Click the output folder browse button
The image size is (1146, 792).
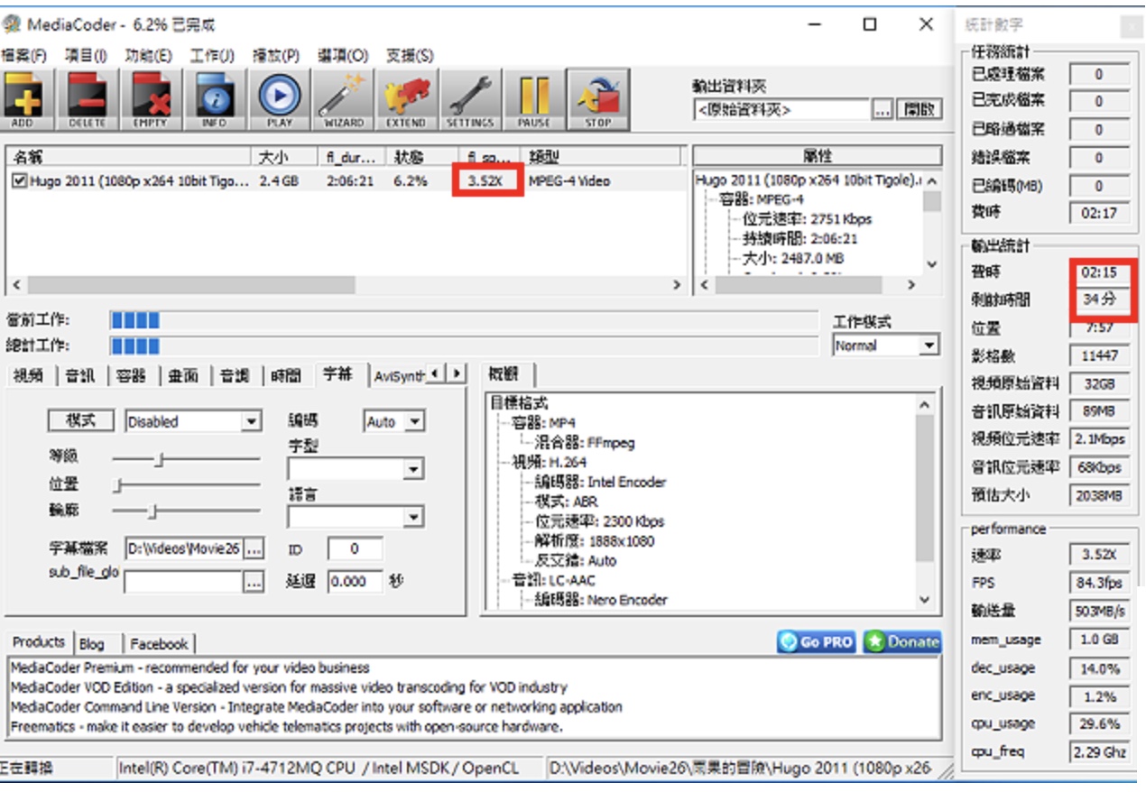(x=883, y=110)
